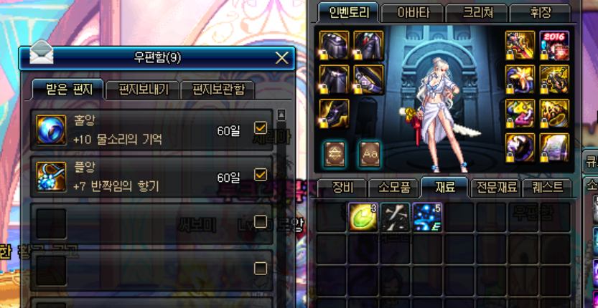Viewport: 598px width, 308px height.
Task: Click the blue gem necklace mail item
Action: (51, 177)
